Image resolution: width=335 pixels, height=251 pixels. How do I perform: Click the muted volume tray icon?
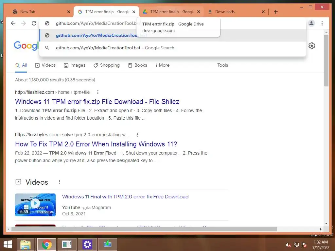(x=289, y=245)
